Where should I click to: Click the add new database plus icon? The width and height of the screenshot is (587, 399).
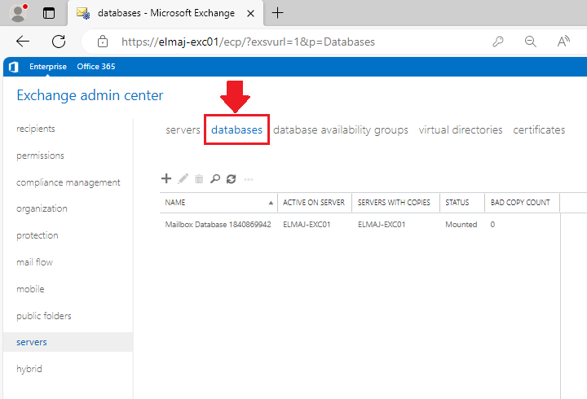click(166, 178)
